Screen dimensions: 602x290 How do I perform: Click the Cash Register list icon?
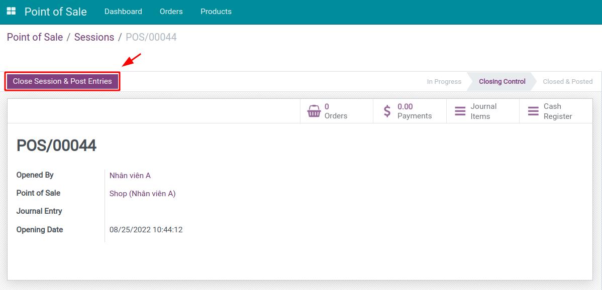coord(533,111)
